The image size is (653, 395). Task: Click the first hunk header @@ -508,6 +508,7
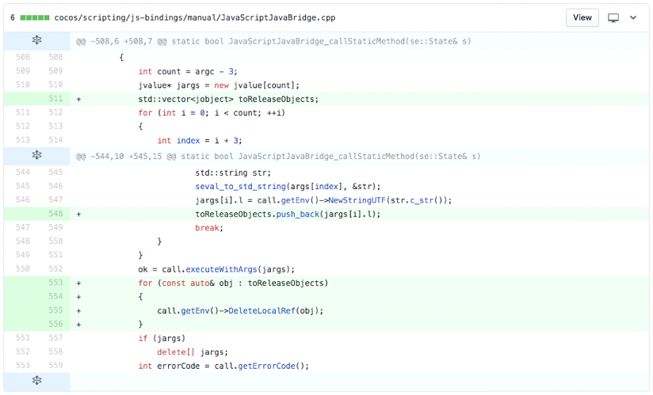pos(273,41)
